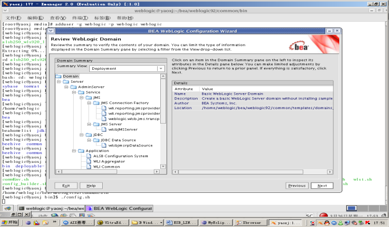Collapse the Server tree node

tap(59, 82)
